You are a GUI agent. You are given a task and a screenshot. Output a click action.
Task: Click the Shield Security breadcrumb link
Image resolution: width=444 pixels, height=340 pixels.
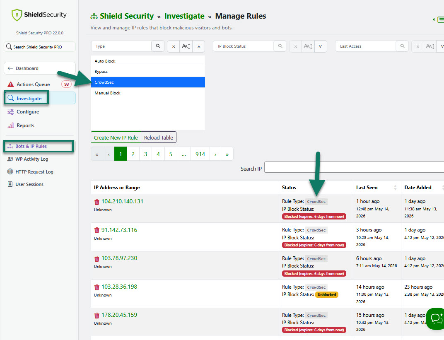[127, 16]
